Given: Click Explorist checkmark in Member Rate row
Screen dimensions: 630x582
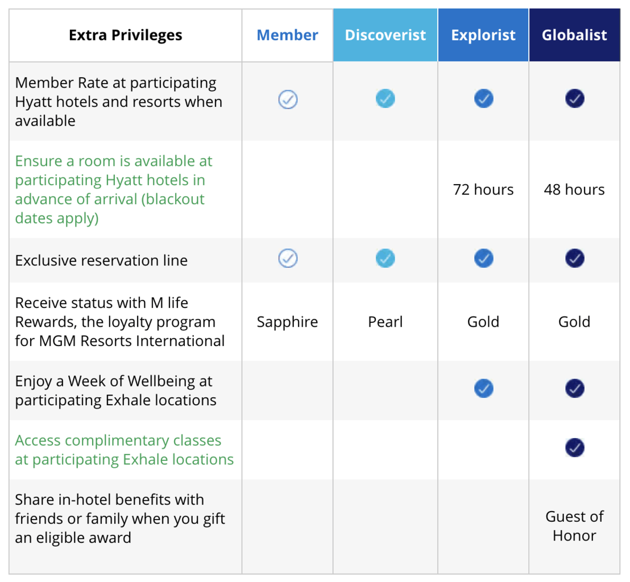Looking at the screenshot, I should tap(483, 99).
